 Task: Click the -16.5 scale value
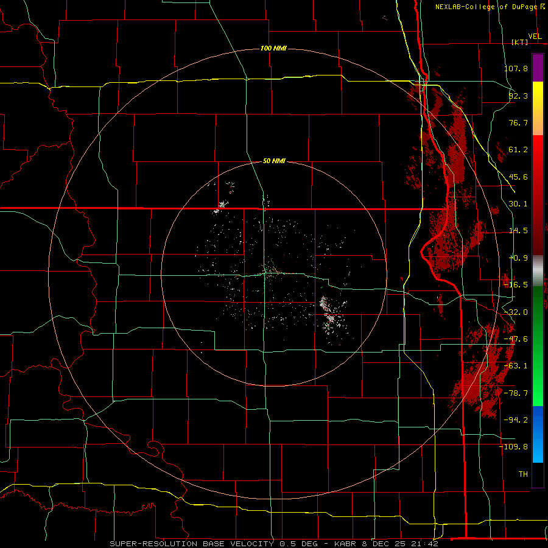(x=516, y=285)
